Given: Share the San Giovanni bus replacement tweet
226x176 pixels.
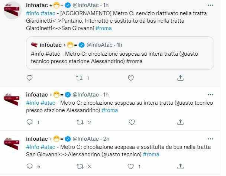Looking at the screenshot, I should (180, 166).
